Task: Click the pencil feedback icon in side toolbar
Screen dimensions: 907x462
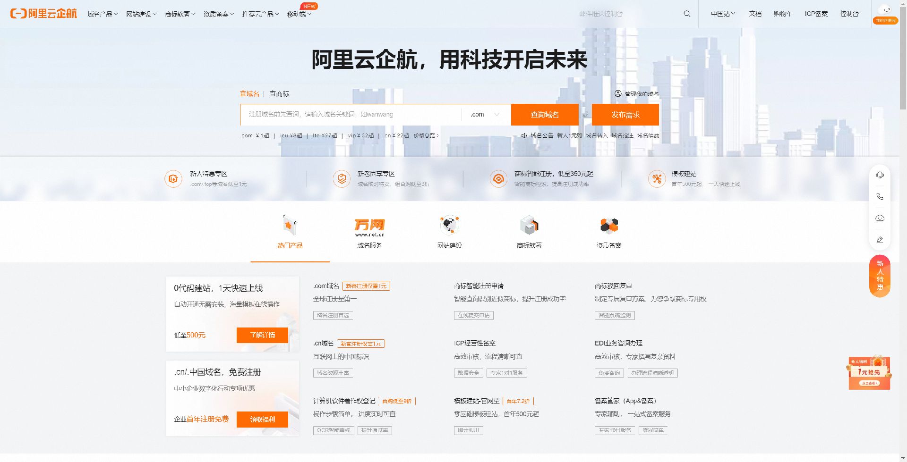Action: pos(880,240)
